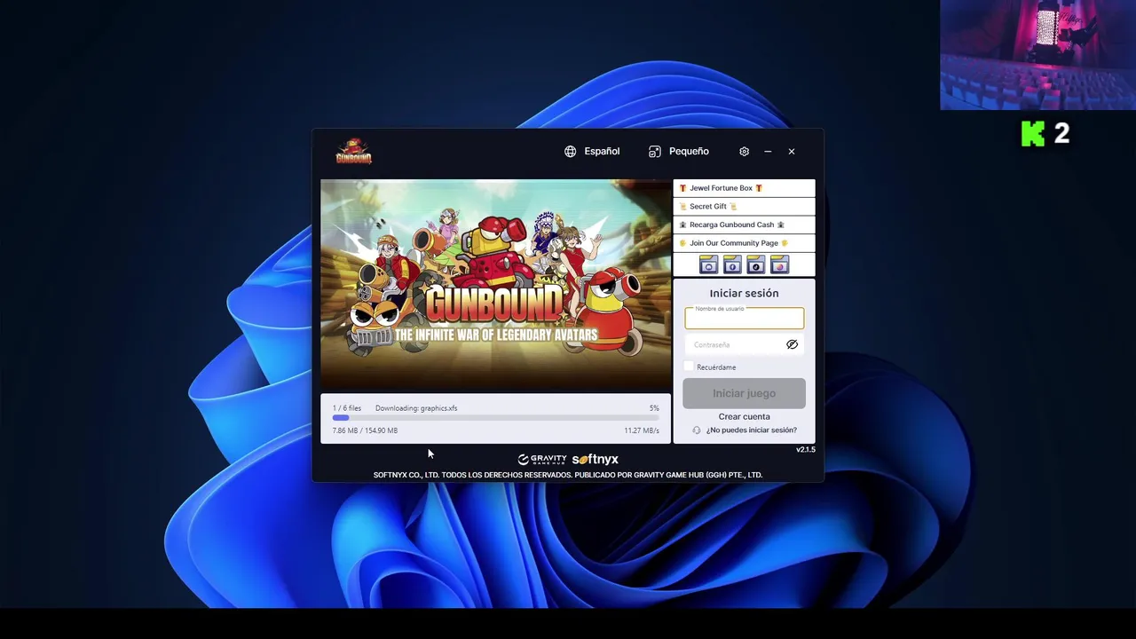Click the "Iniciar sesión" heading
The width and height of the screenshot is (1136, 639).
pos(744,293)
